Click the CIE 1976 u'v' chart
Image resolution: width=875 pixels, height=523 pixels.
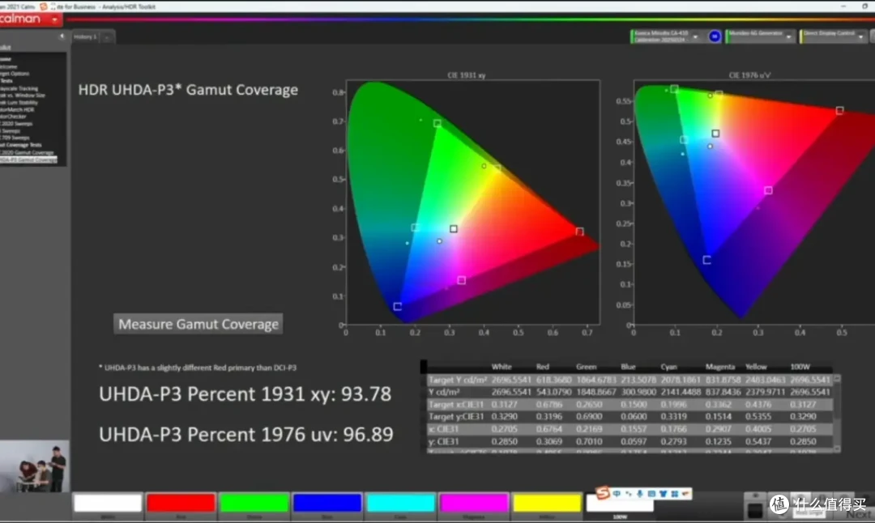point(754,202)
